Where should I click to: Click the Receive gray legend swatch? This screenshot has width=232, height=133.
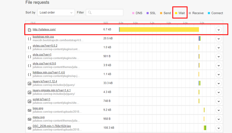tap(190, 13)
